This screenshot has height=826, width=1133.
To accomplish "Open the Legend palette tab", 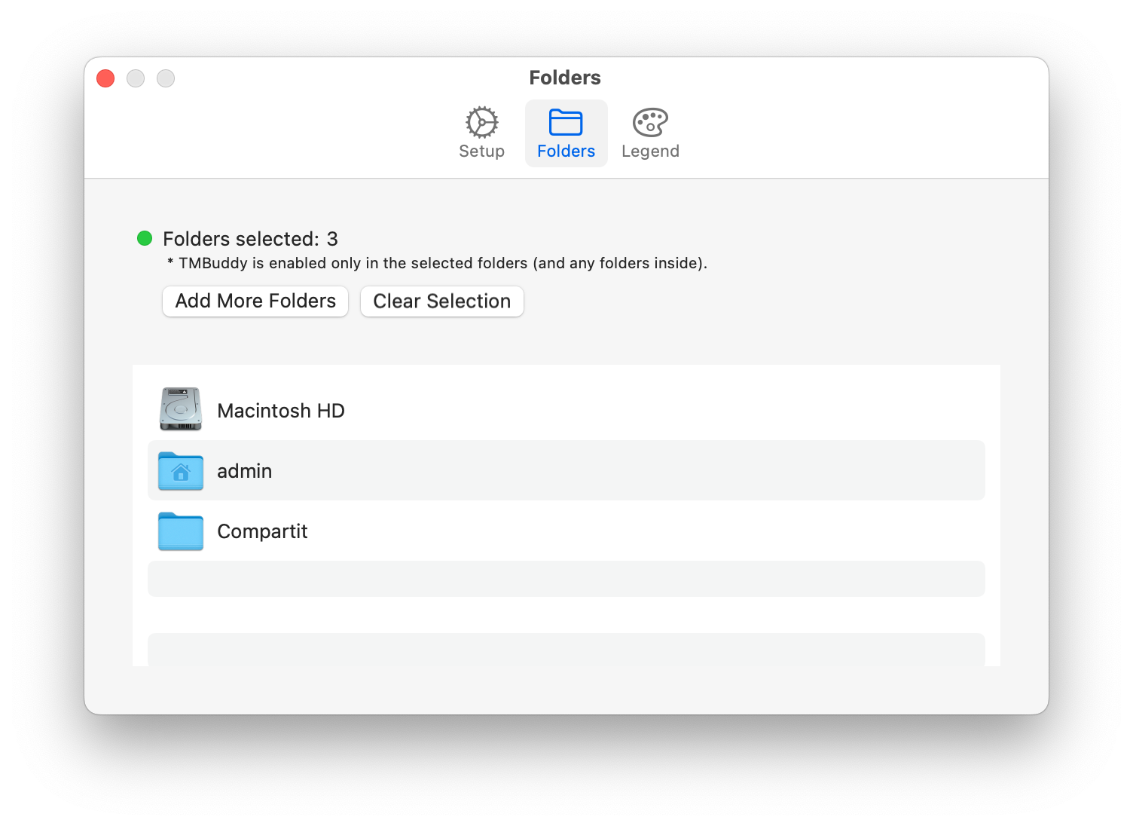I will click(x=650, y=133).
